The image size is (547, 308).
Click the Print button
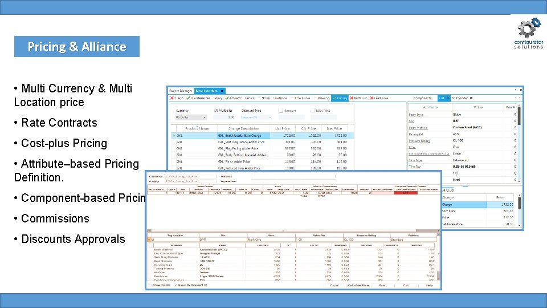point(382,285)
